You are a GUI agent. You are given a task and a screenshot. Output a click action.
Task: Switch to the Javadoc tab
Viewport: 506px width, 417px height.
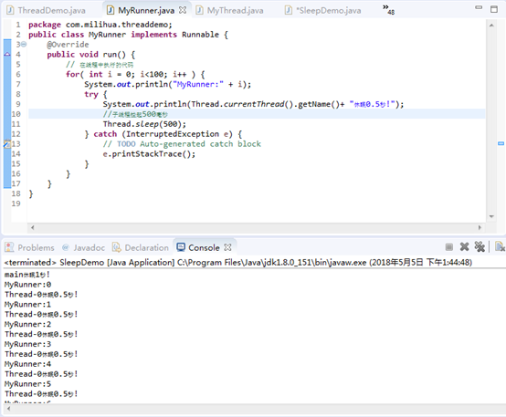pos(84,247)
